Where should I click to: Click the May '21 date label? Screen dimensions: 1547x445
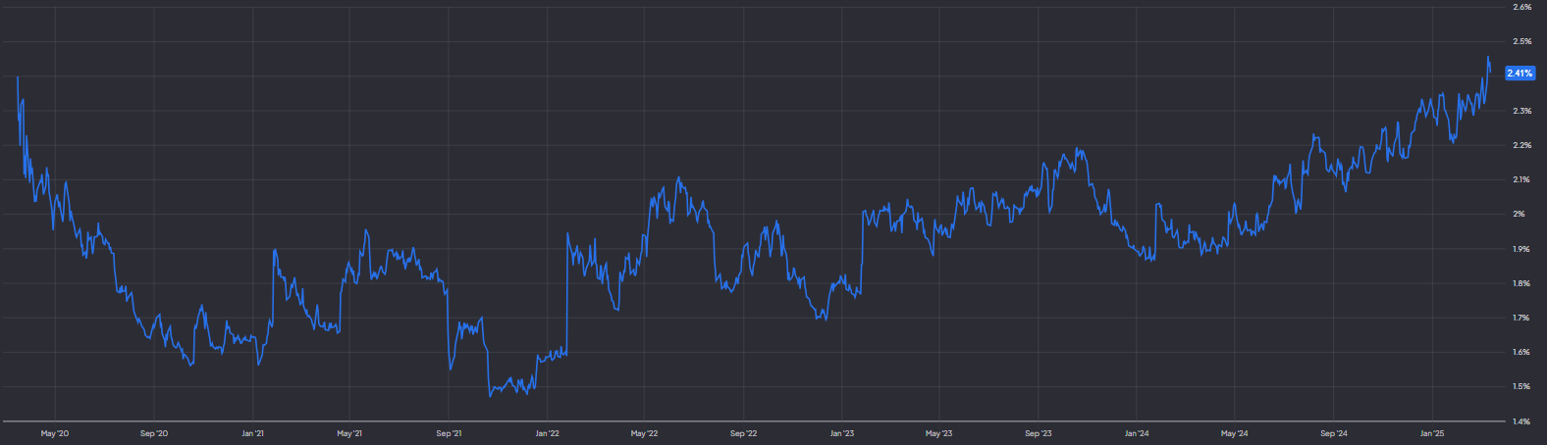(349, 433)
